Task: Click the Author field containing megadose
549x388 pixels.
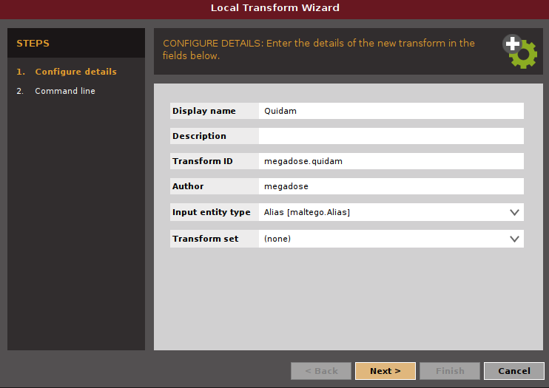Action: [x=391, y=186]
